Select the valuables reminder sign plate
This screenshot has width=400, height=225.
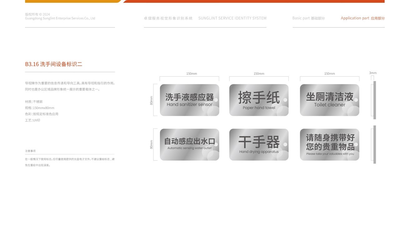click(329, 144)
